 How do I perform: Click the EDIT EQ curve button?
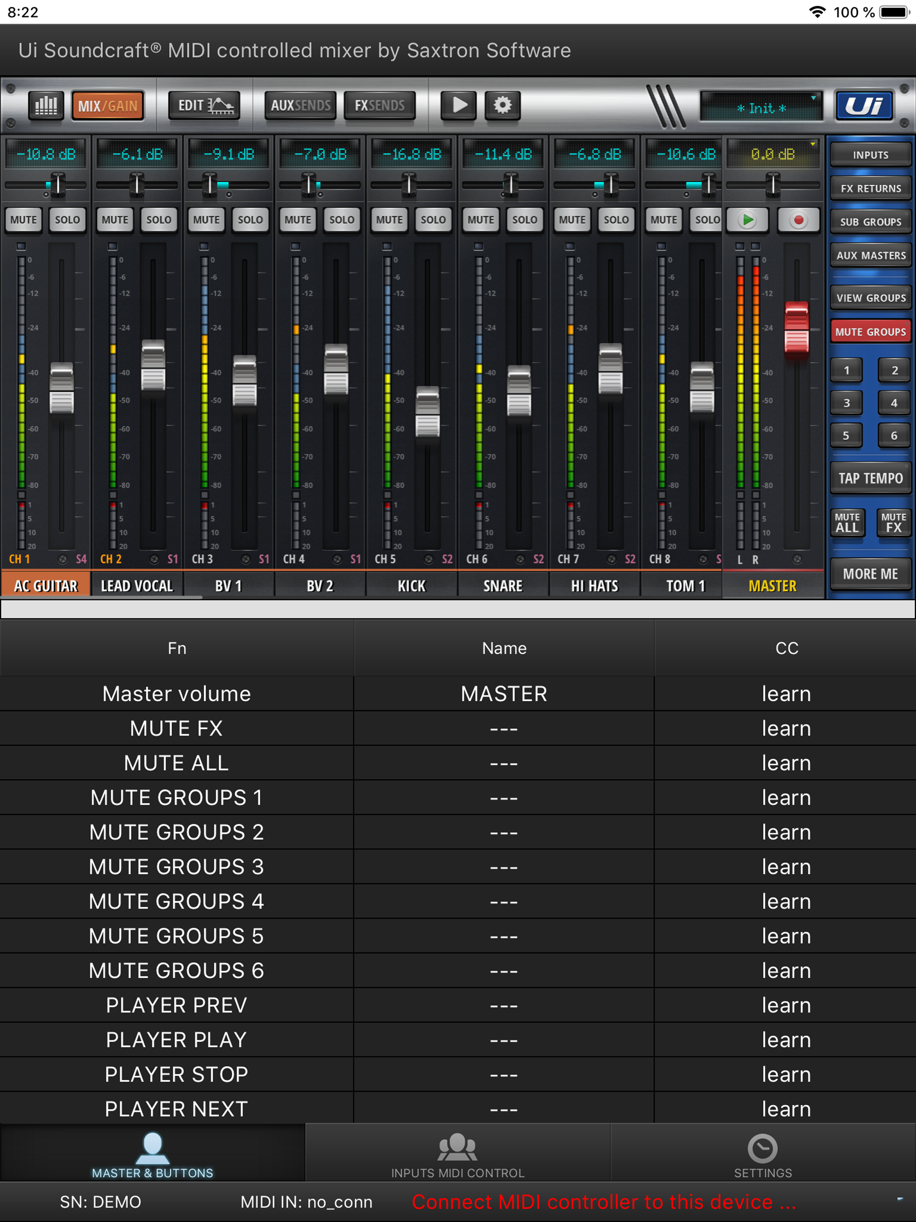tap(204, 105)
